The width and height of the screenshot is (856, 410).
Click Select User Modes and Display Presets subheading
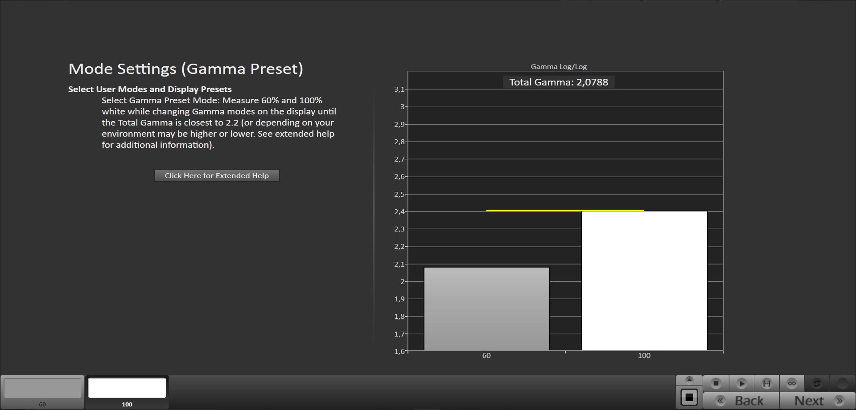click(x=150, y=89)
